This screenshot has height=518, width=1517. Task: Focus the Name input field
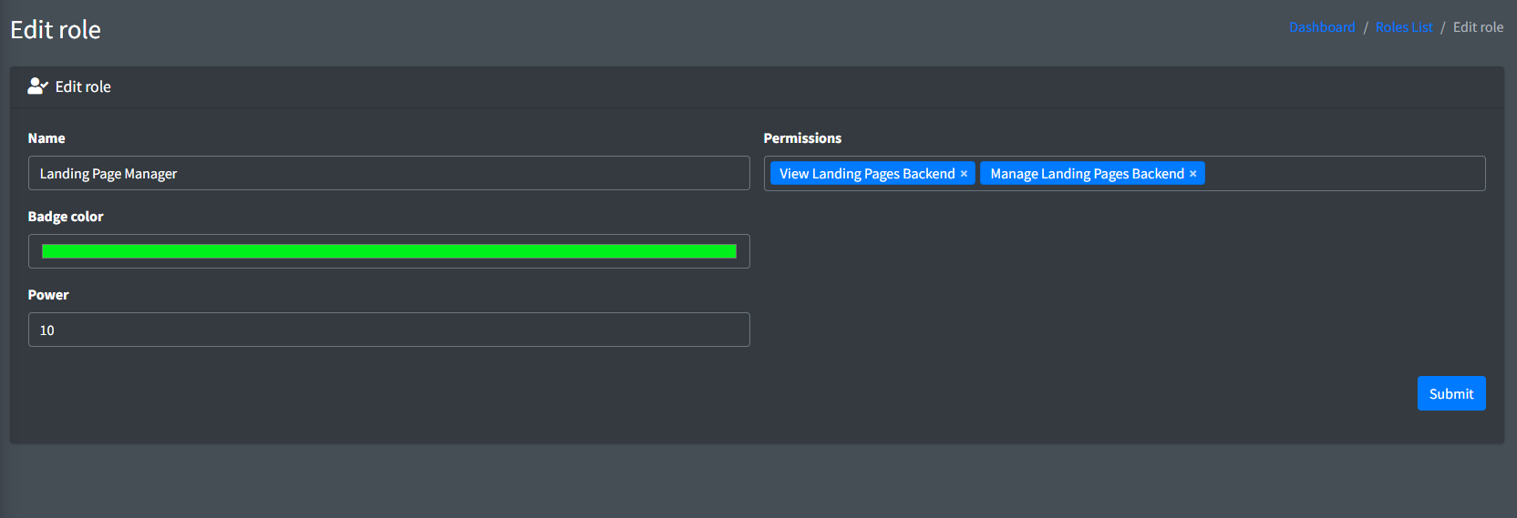coord(388,173)
